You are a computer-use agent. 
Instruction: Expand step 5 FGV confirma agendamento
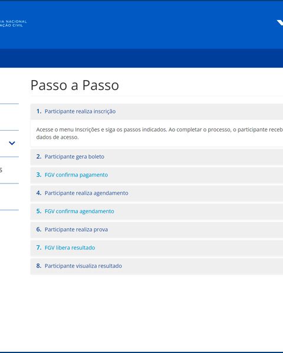pos(157,211)
